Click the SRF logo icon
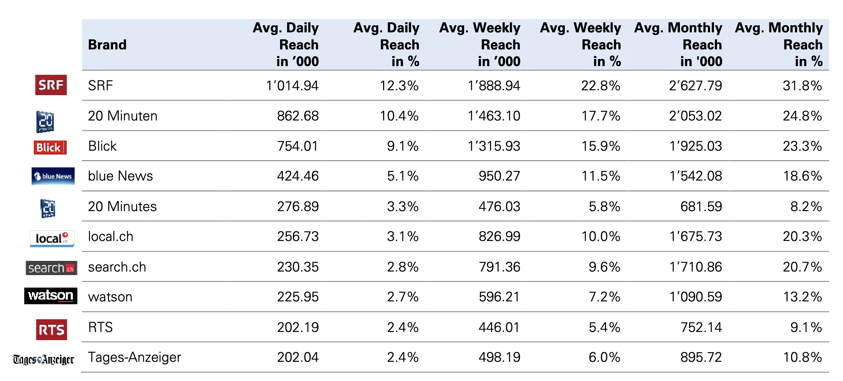This screenshot has width=843, height=381. (x=51, y=85)
